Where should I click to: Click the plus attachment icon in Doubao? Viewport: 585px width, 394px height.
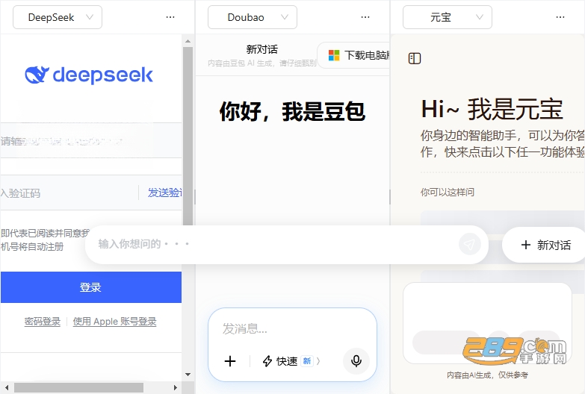coord(230,361)
